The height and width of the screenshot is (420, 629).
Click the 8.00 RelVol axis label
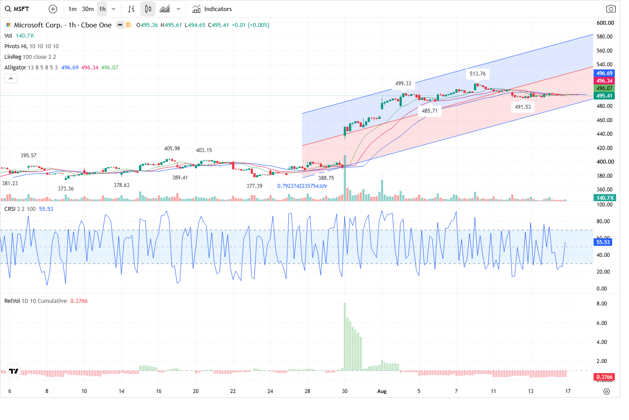pos(602,304)
